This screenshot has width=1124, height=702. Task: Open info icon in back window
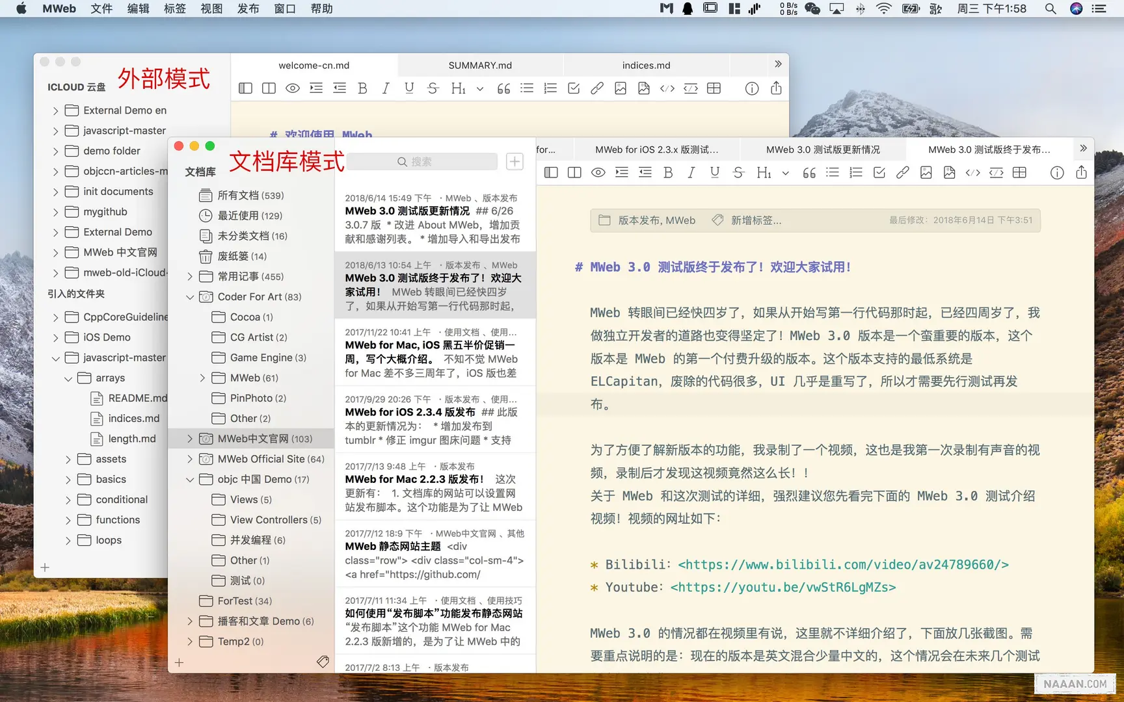[x=752, y=88]
